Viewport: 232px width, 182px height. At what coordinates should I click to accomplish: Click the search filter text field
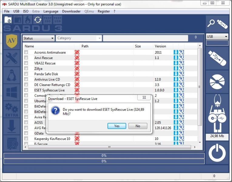(x=146, y=38)
